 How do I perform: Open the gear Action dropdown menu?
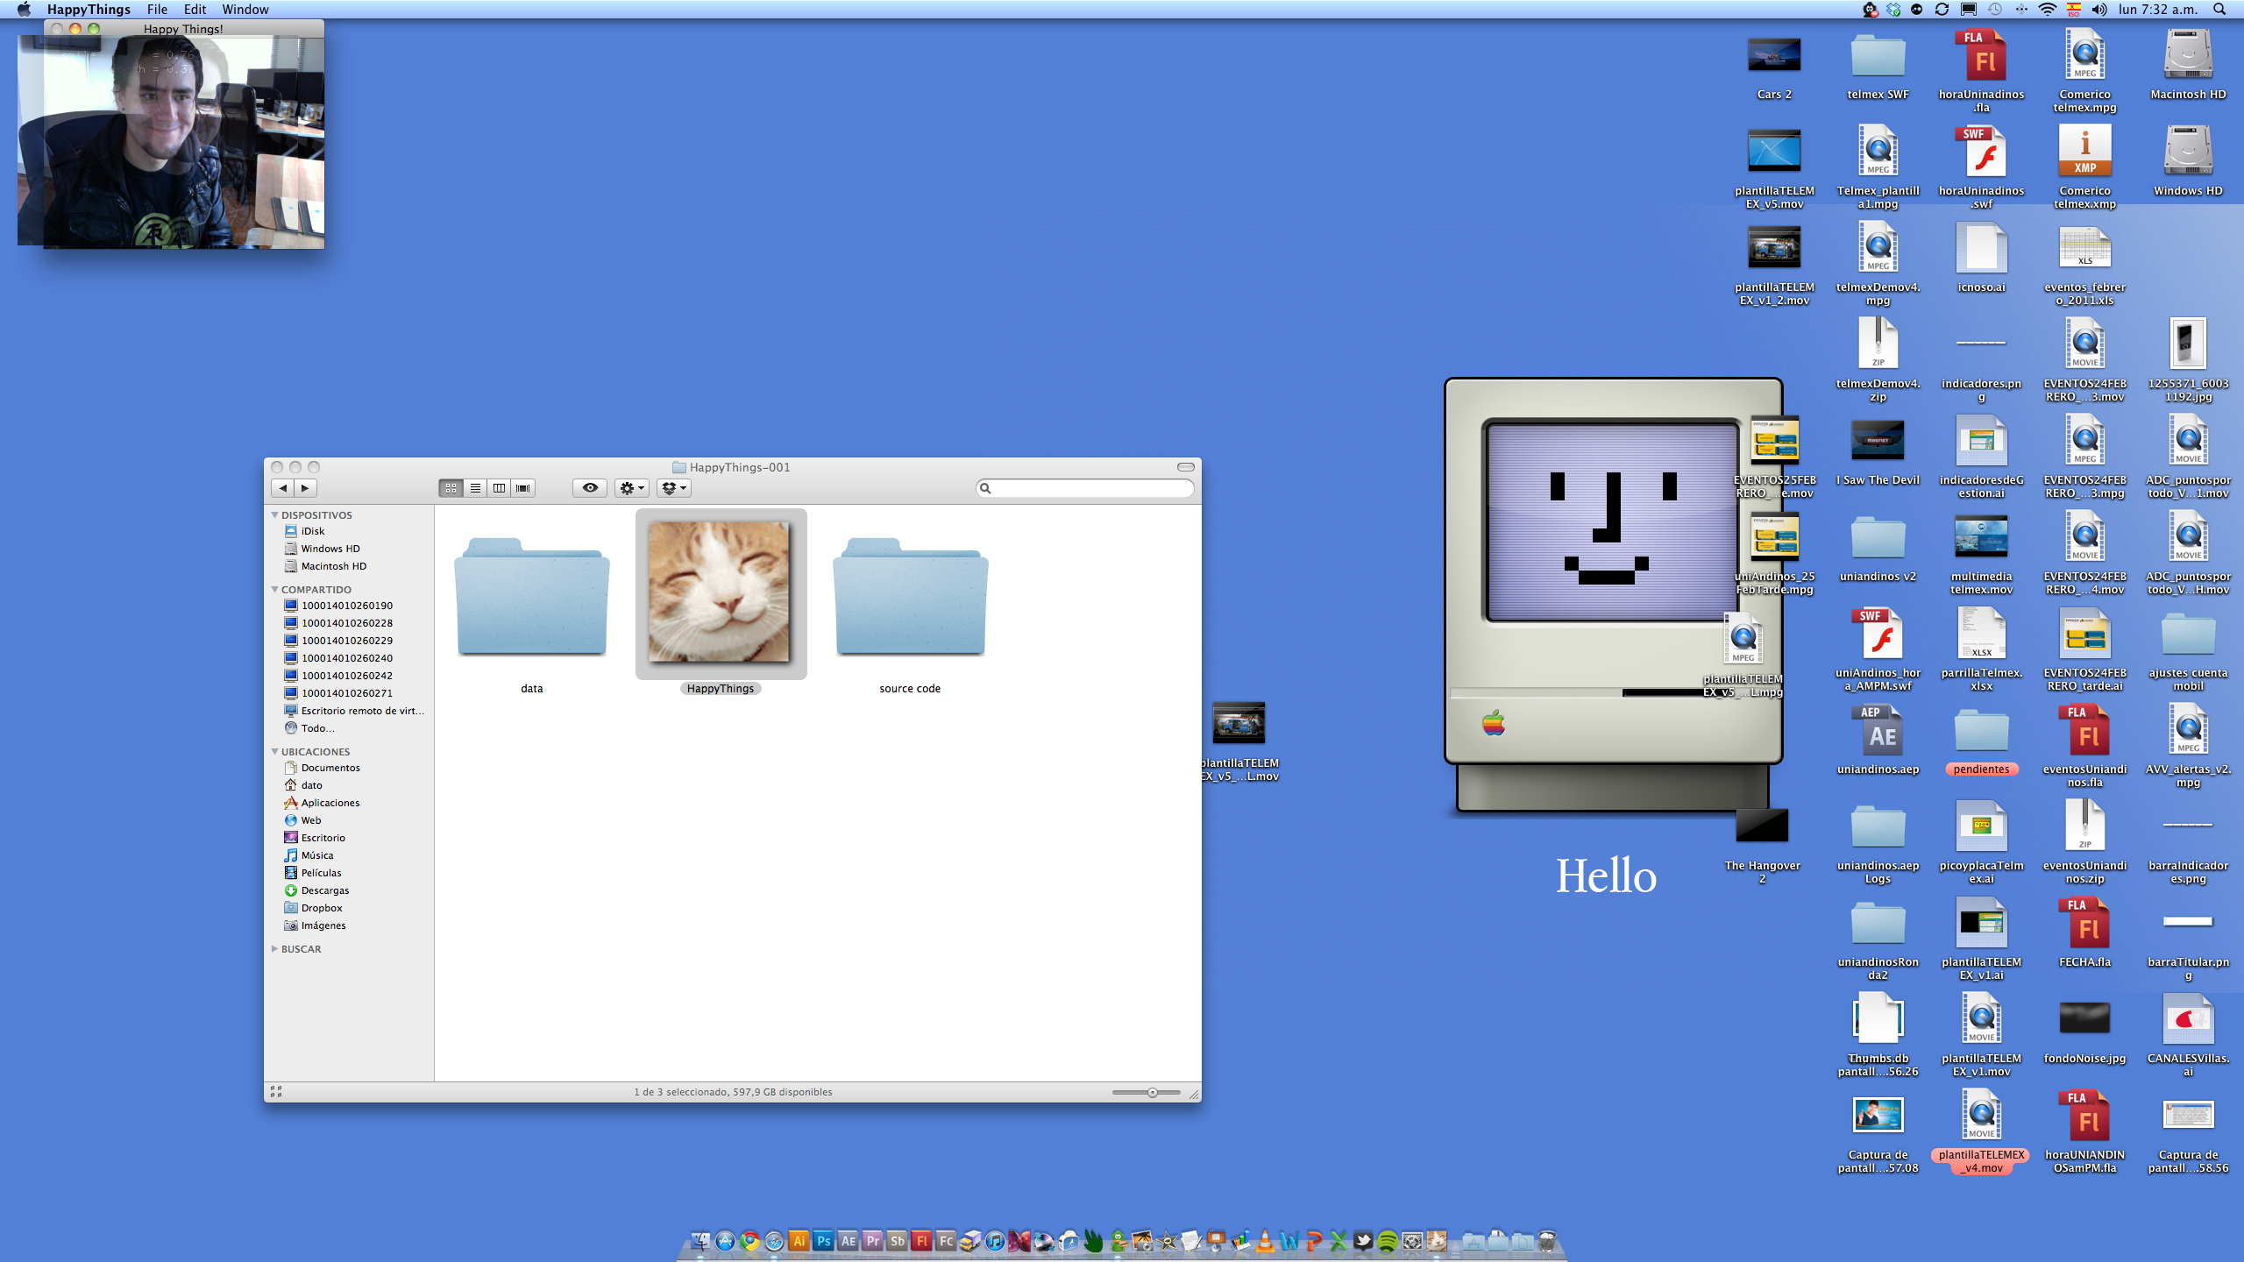point(631,488)
